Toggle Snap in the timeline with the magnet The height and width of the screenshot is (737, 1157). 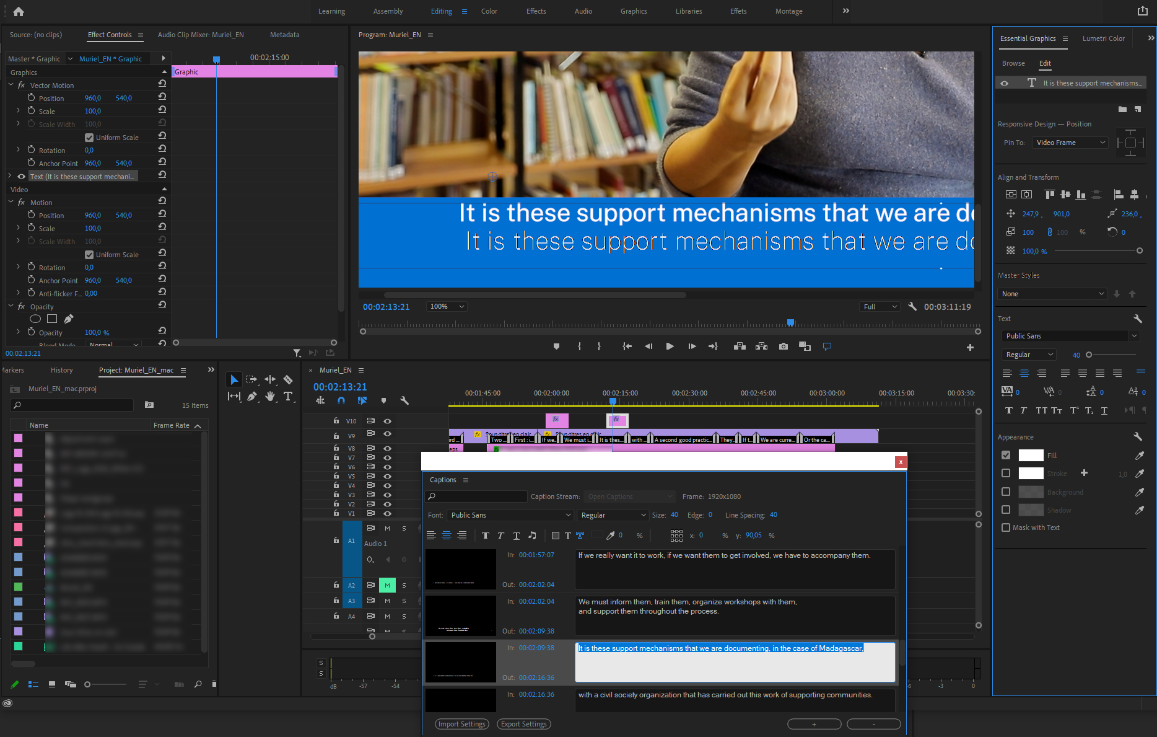pos(341,400)
